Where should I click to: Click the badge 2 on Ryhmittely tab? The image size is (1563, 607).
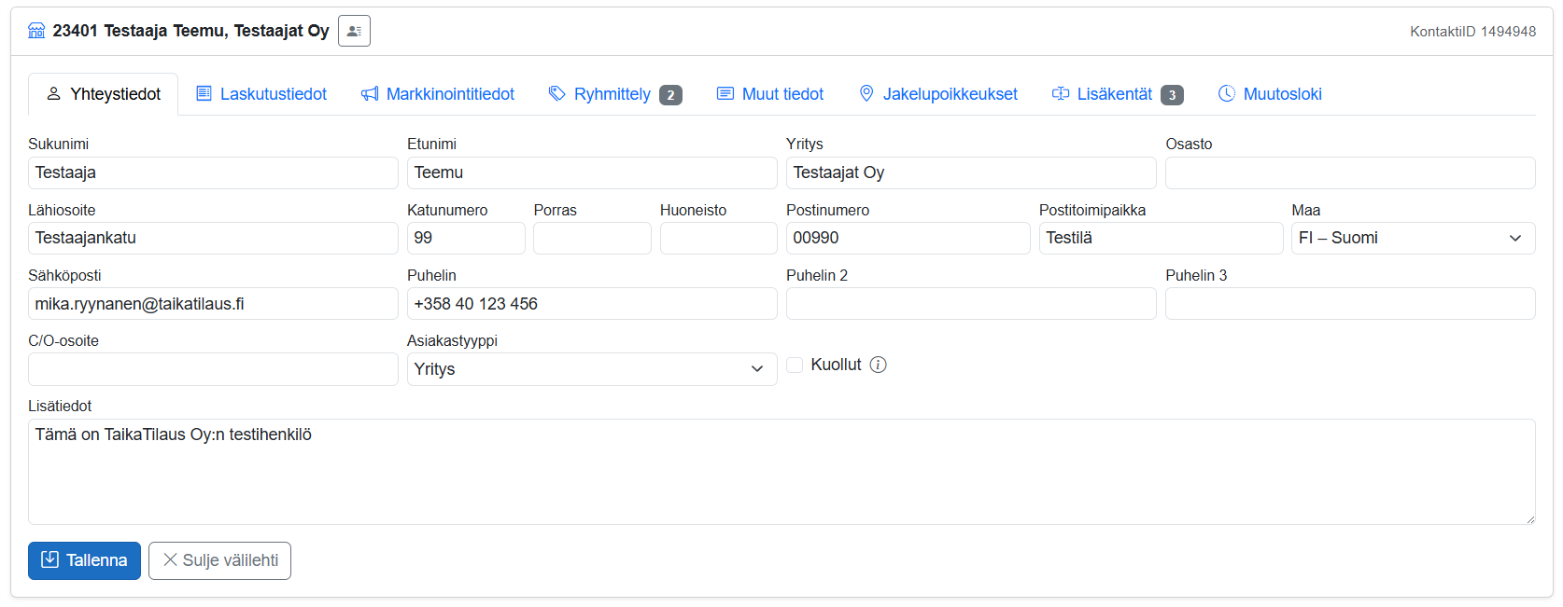(670, 95)
